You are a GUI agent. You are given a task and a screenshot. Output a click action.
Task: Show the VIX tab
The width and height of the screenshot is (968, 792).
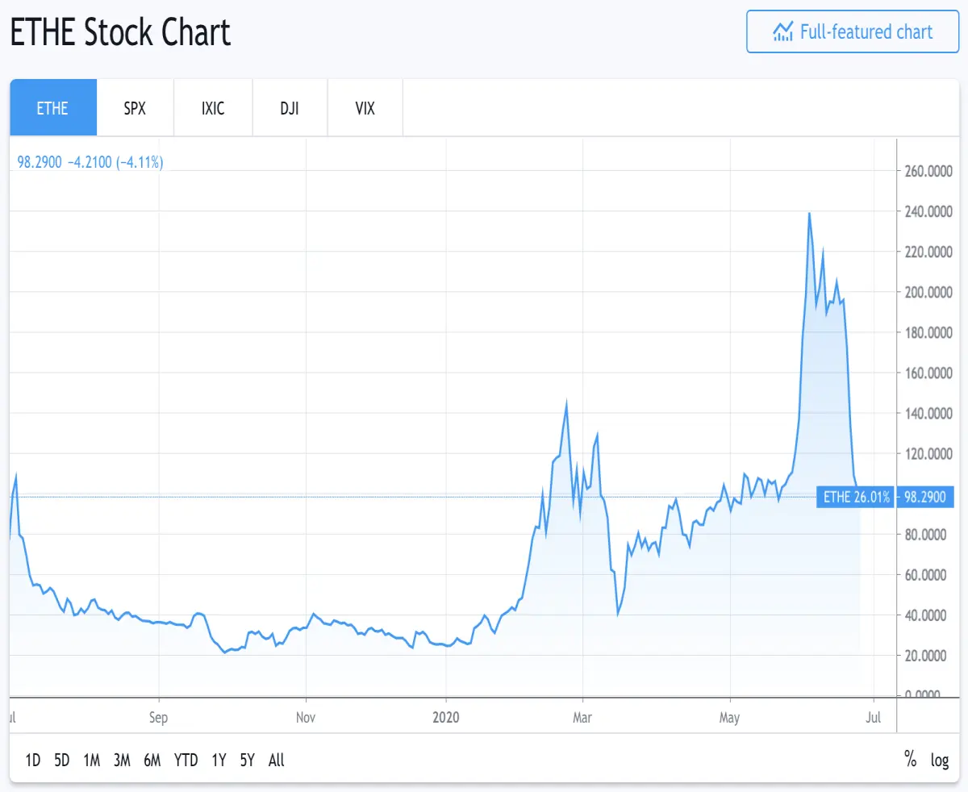365,107
